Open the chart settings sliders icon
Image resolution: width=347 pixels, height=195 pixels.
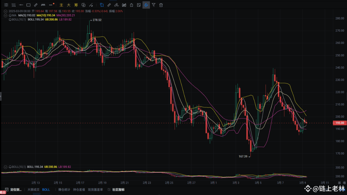click(x=6, y=5)
